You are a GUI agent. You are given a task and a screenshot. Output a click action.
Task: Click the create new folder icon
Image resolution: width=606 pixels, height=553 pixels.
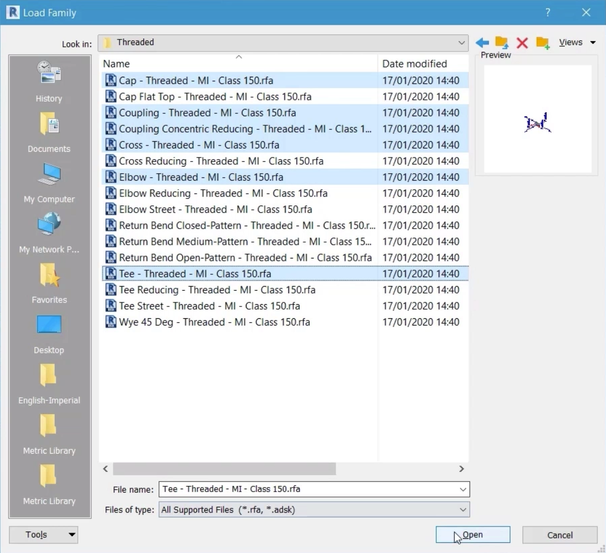click(x=543, y=42)
